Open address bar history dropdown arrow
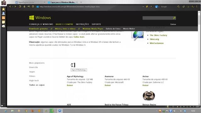 tap(143, 7)
